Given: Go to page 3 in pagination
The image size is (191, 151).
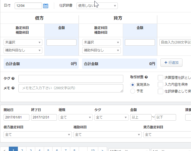Looking at the screenshot, I should pyautogui.click(x=31, y=149).
